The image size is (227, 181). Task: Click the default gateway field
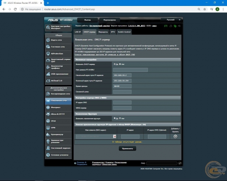(x=122, y=92)
